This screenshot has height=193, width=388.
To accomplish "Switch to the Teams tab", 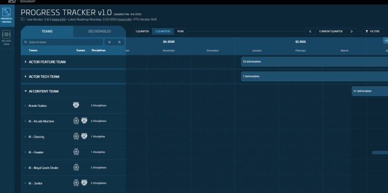I will 47,31.
